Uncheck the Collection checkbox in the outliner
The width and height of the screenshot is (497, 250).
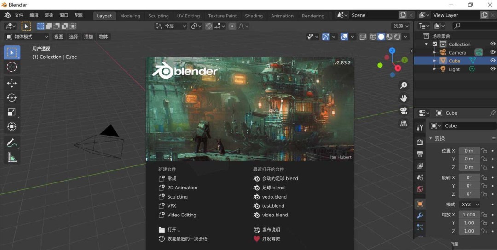[x=435, y=44]
